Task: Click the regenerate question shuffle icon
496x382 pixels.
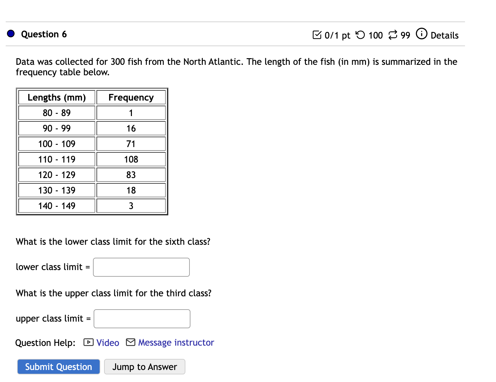Action: tap(392, 35)
